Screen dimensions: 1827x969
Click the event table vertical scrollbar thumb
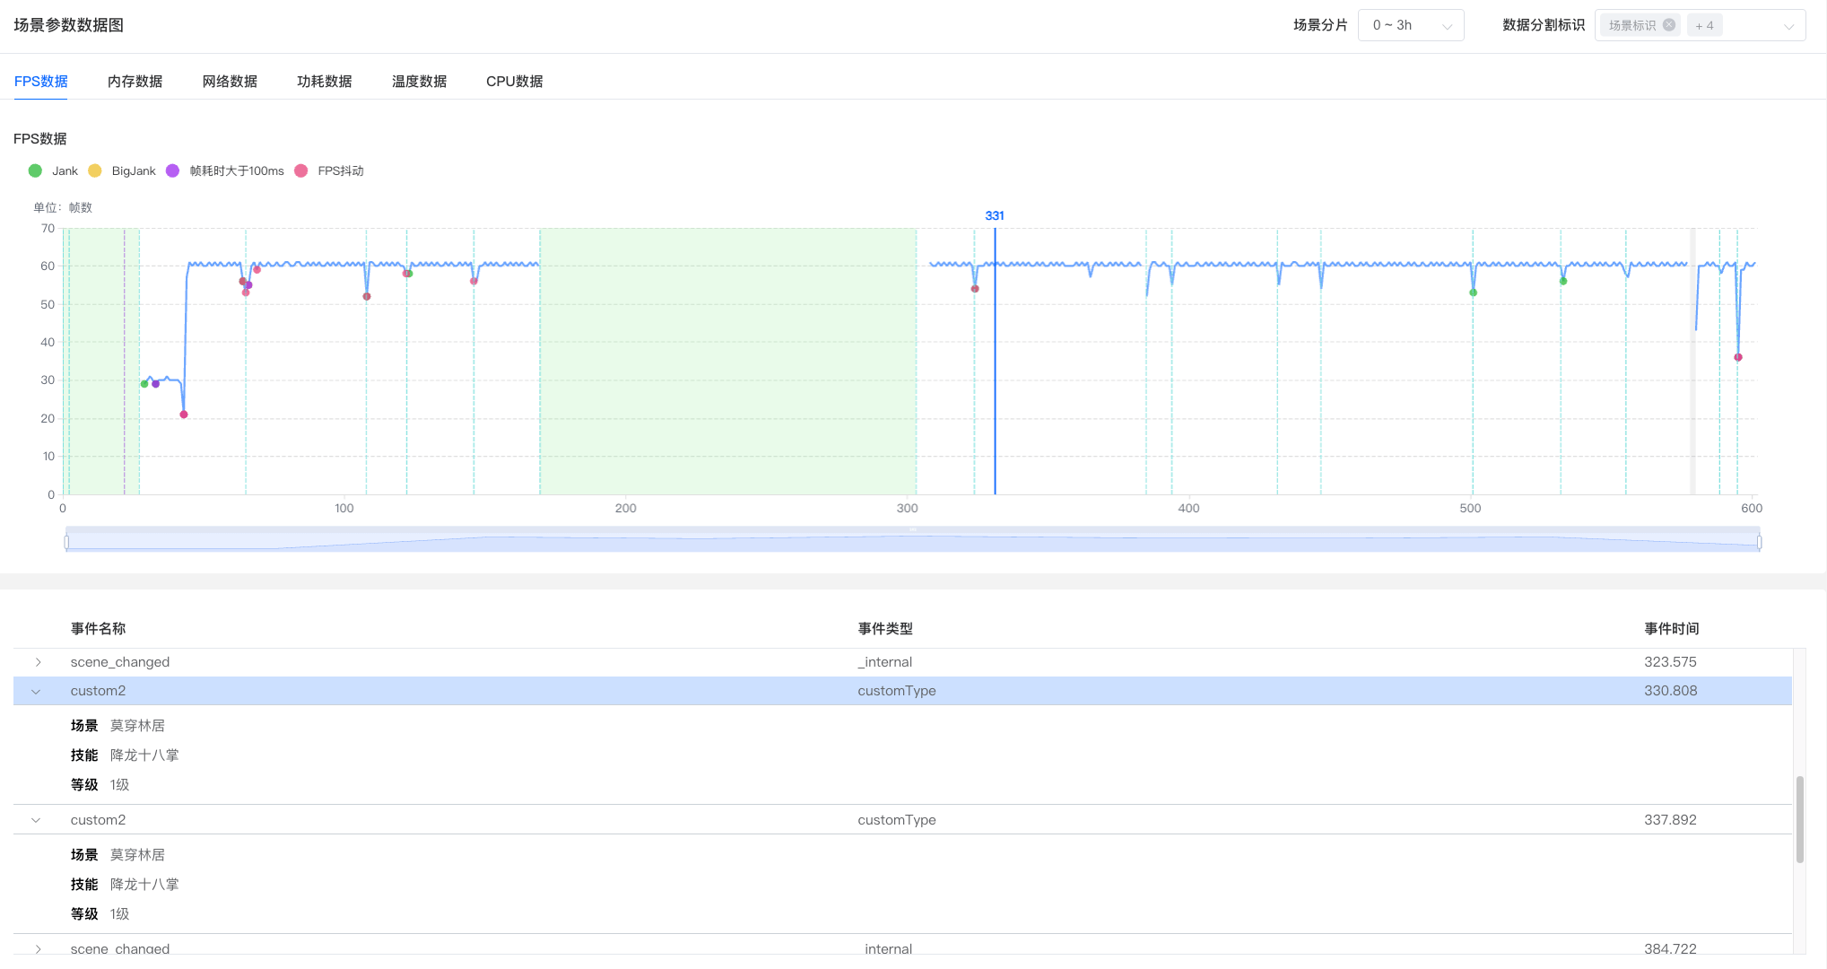(1799, 819)
